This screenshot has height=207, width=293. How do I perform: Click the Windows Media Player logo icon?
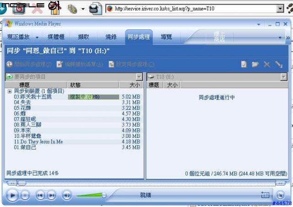[x=9, y=24]
